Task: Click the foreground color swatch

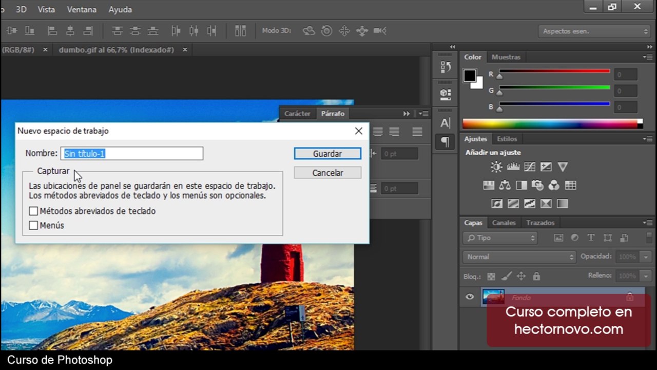Action: tap(470, 76)
